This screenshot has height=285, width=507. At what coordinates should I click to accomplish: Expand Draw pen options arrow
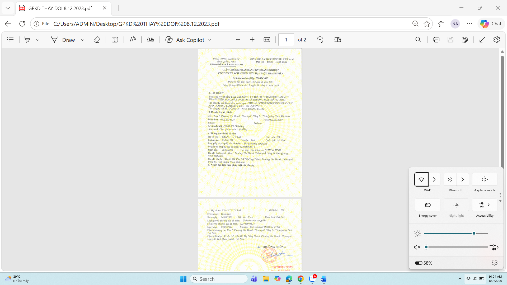click(x=83, y=40)
